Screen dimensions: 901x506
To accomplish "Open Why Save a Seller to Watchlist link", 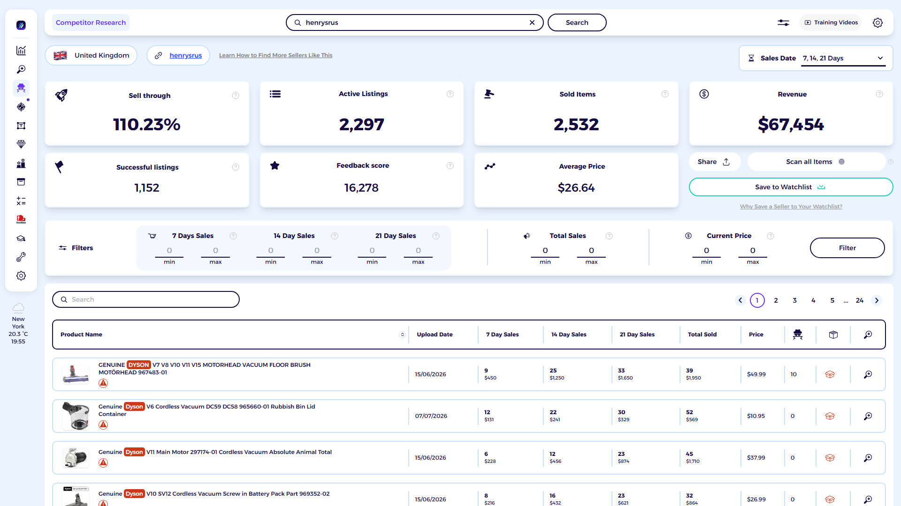I will (791, 207).
